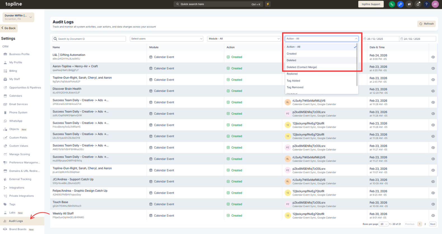Image resolution: width=442 pixels, height=234 pixels.
Task: Click the lightning bolt quick actions icon
Action: (268, 4)
